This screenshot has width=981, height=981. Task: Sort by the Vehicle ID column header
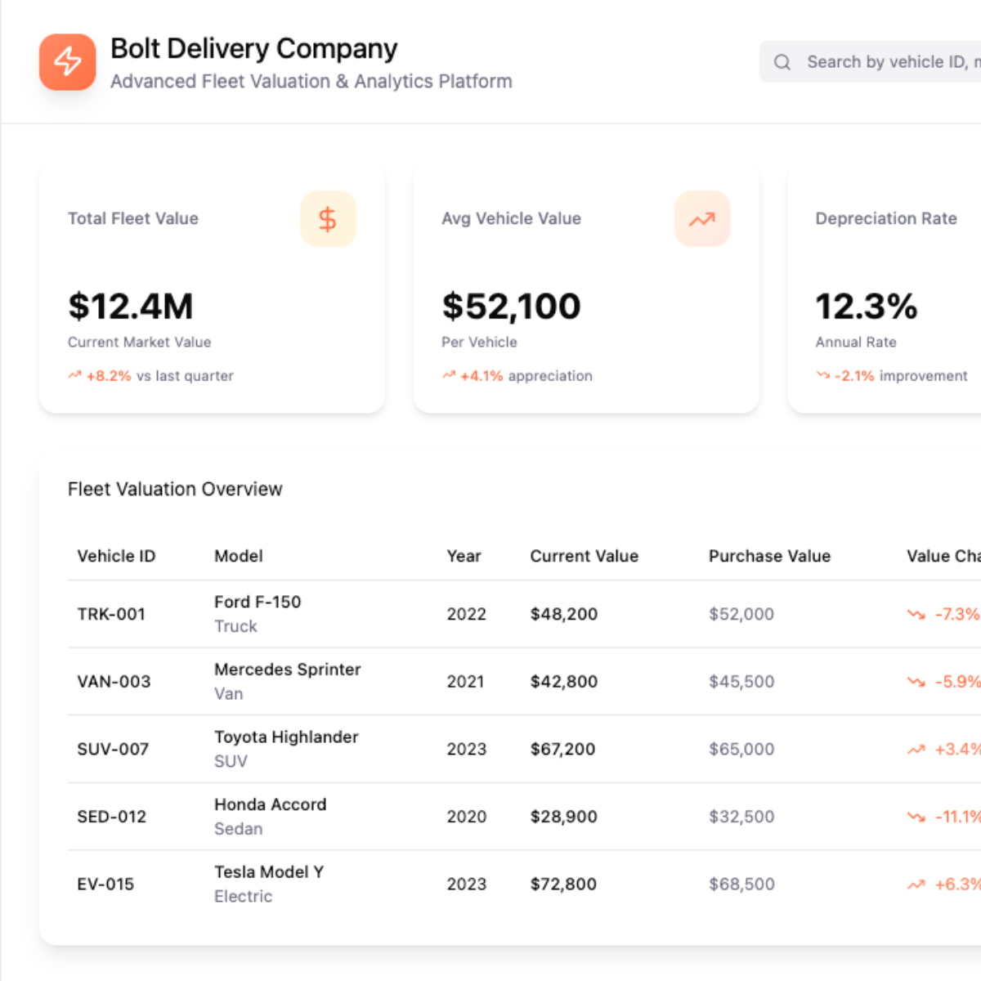[x=116, y=556]
